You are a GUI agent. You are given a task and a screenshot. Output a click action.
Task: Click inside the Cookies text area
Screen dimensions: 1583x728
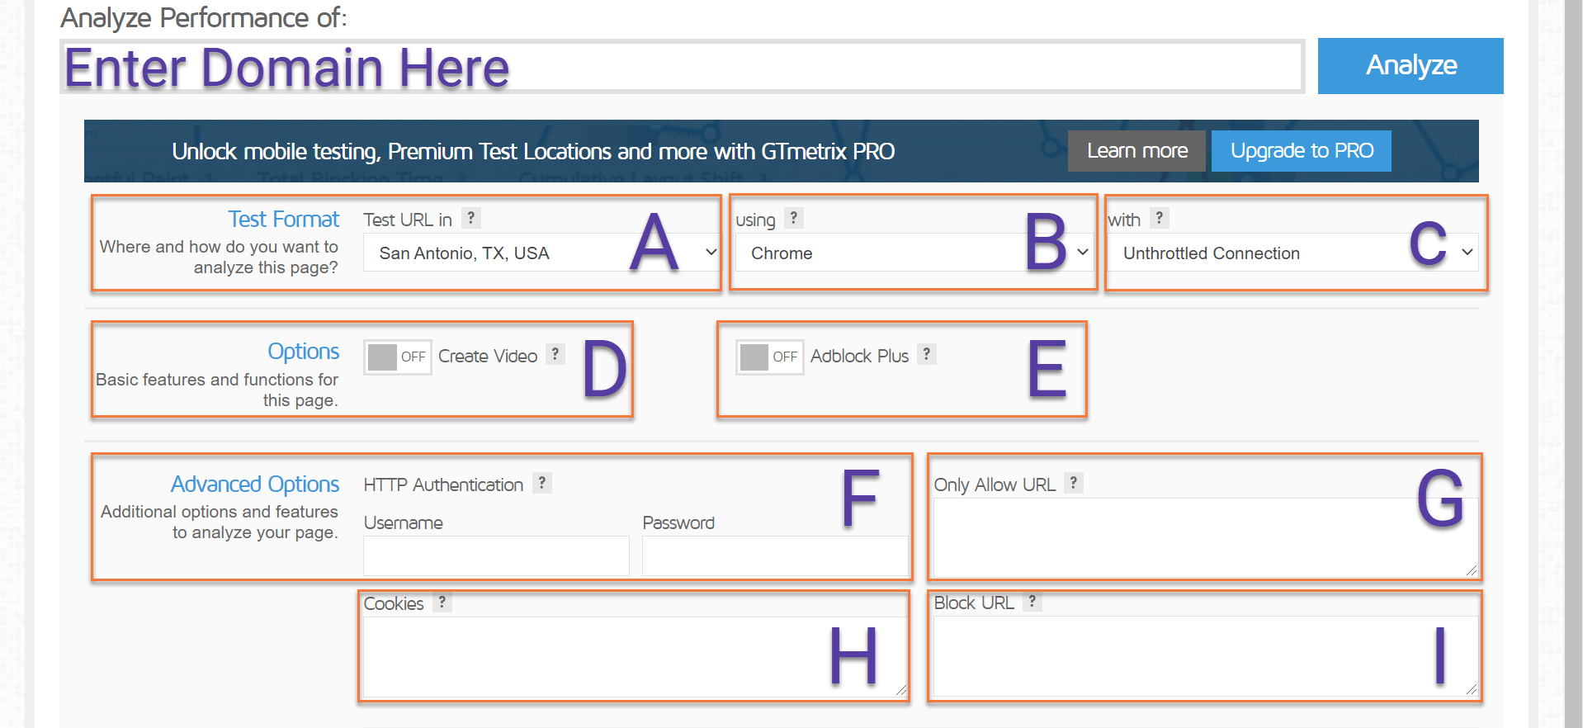pos(634,656)
